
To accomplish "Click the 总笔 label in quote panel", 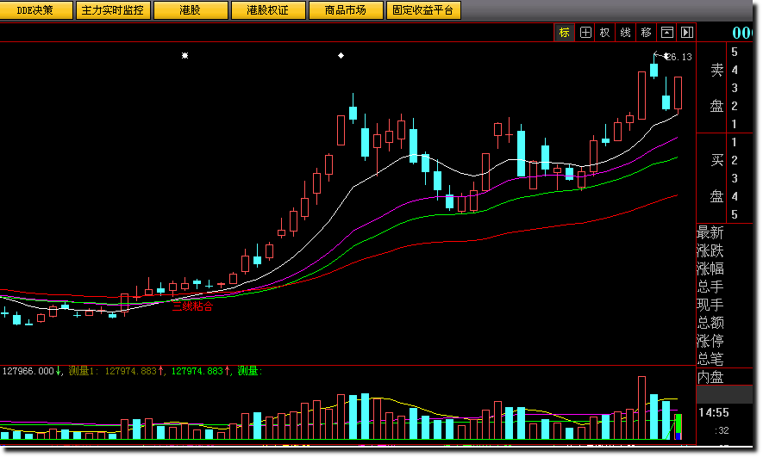I will 710,358.
